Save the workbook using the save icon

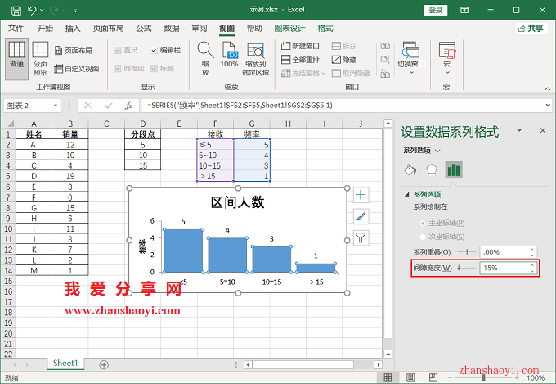[16, 11]
